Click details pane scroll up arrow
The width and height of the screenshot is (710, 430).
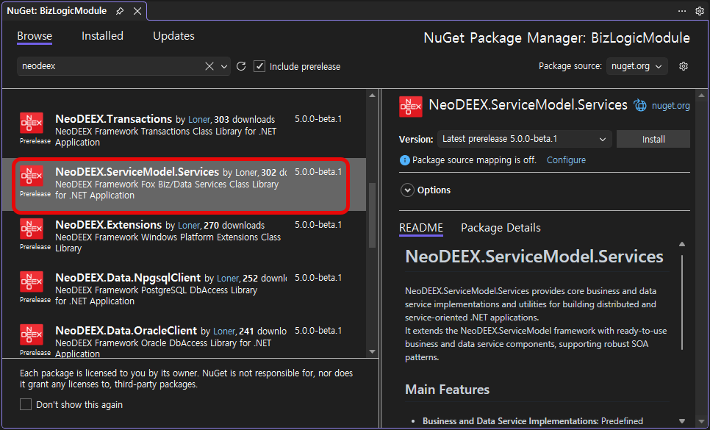point(701,96)
